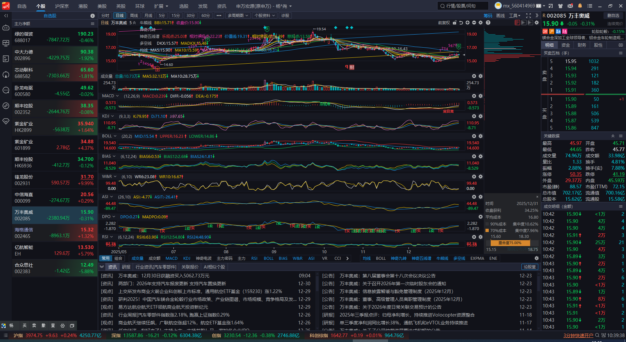The height and width of the screenshot is (342, 626).
Task: Zoom in the K-line chart with plus icon
Action: click(468, 23)
